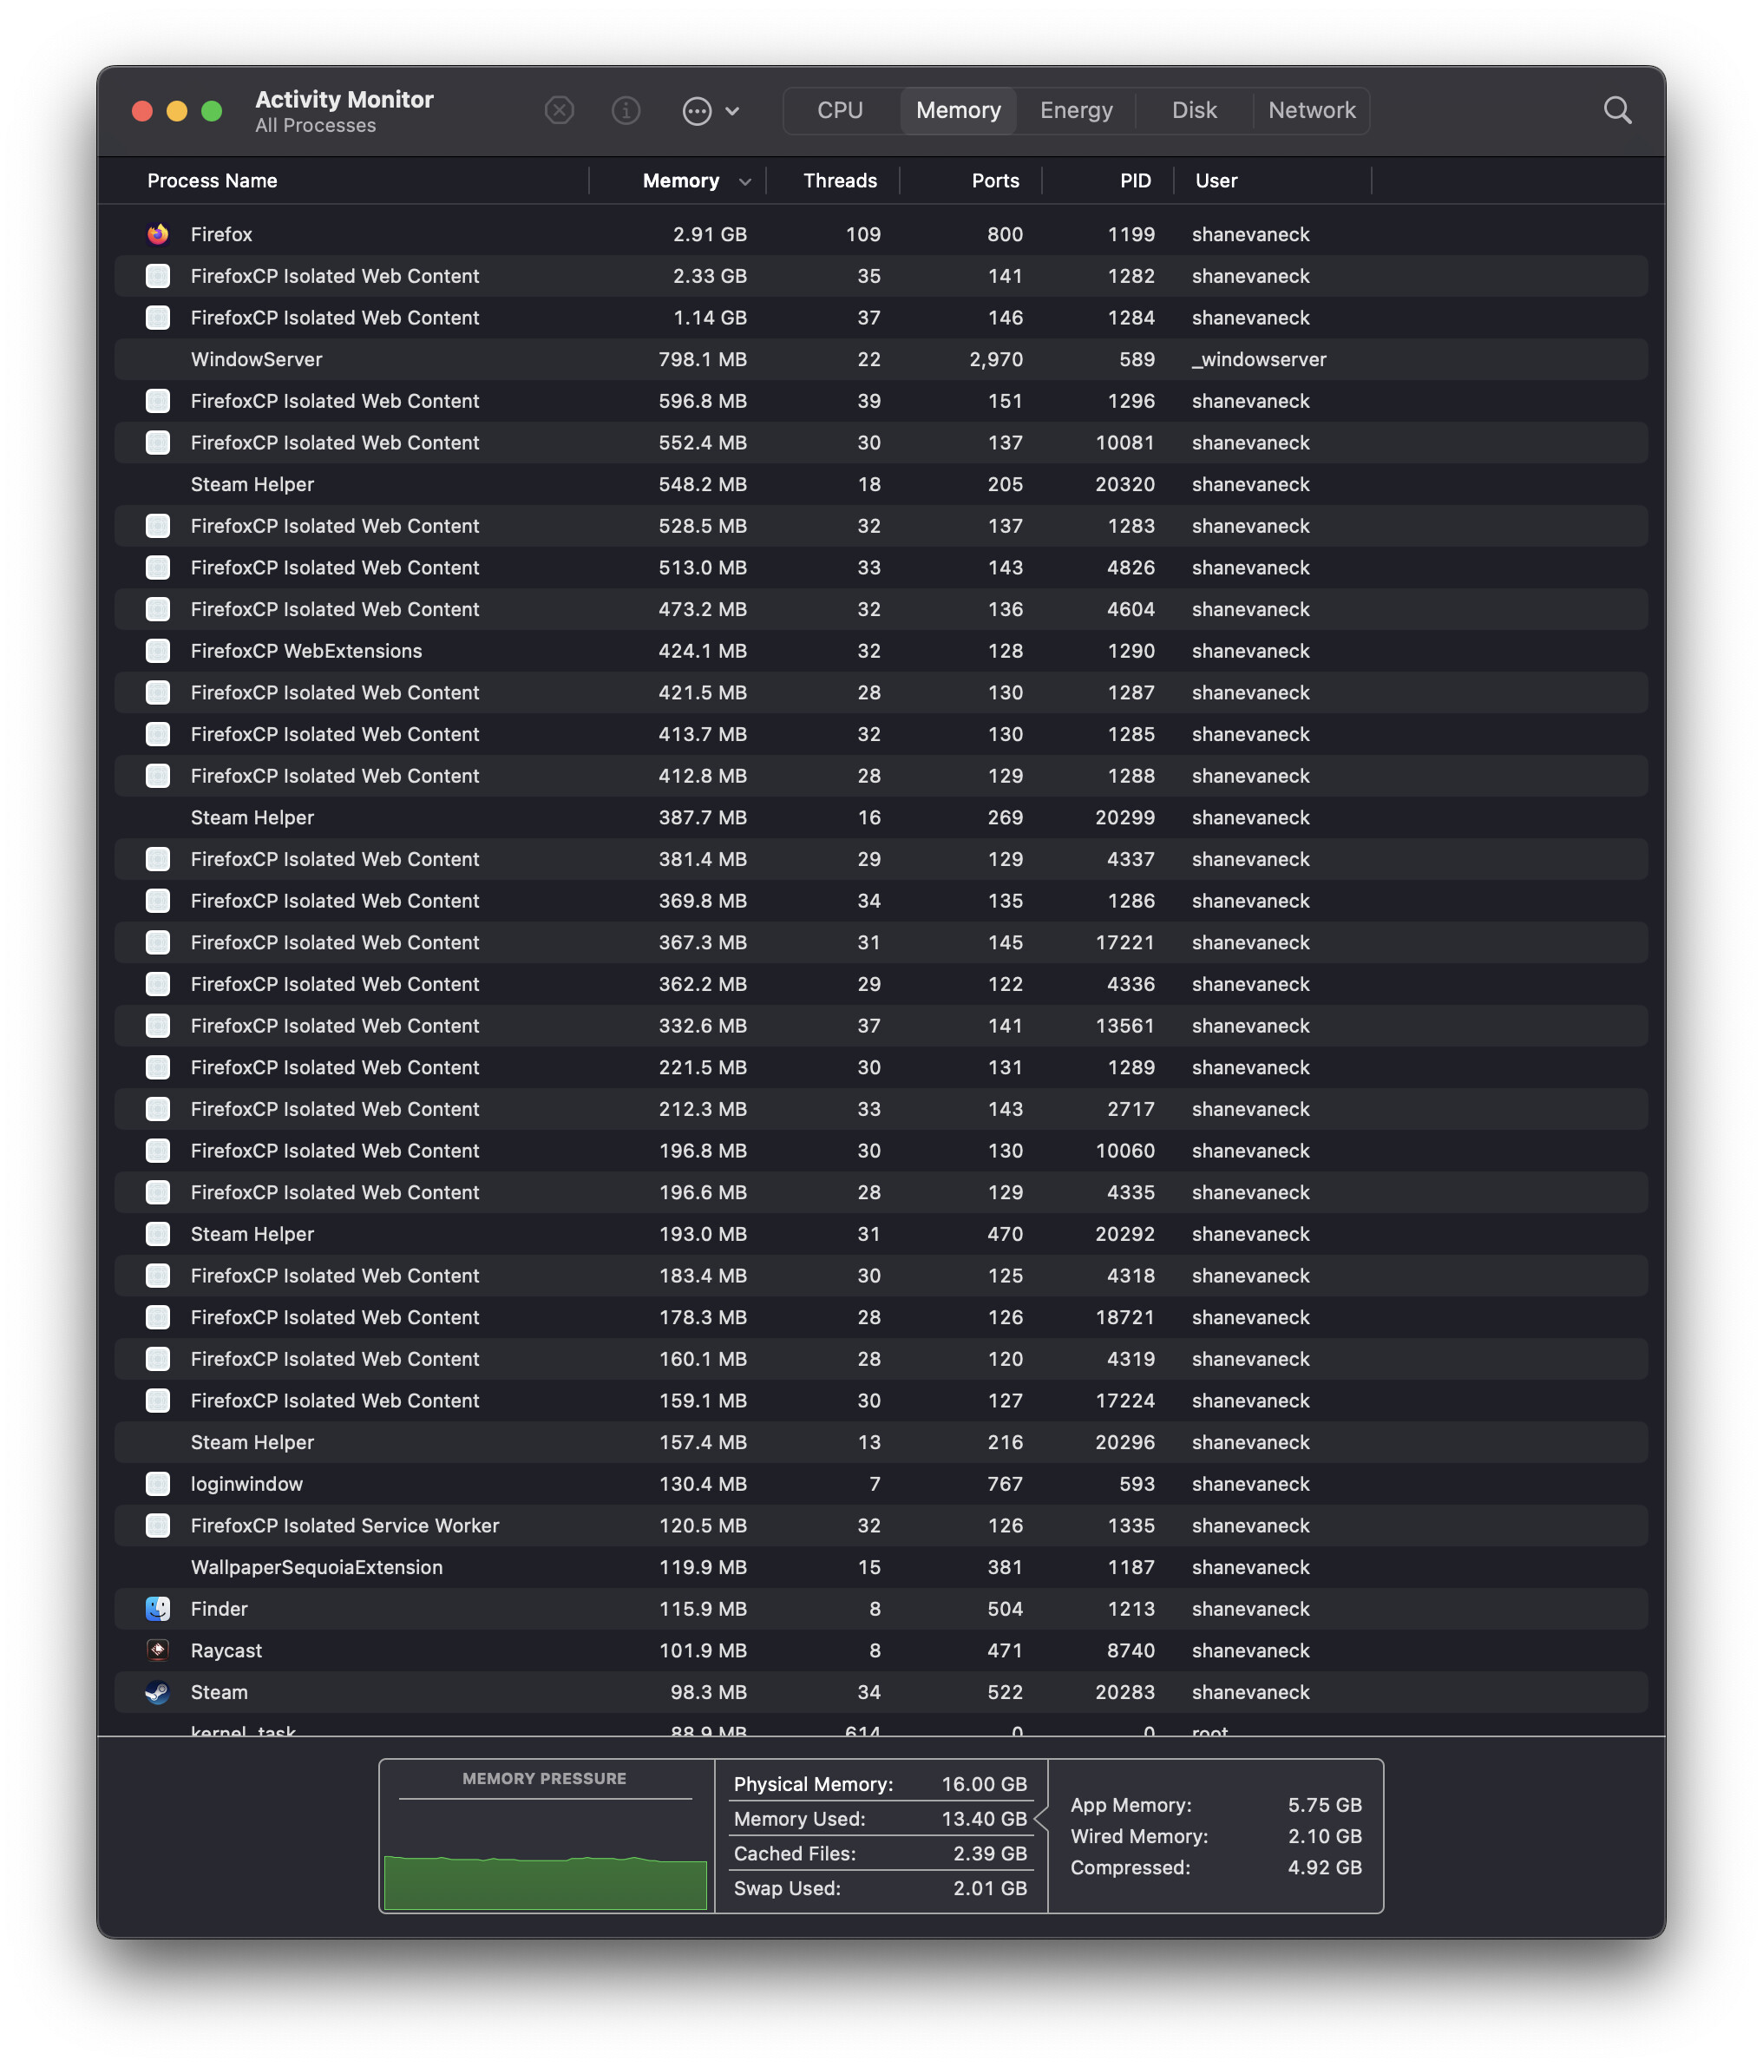
Task: Click the Cached Files 2.39 GB entry
Action: point(880,1854)
